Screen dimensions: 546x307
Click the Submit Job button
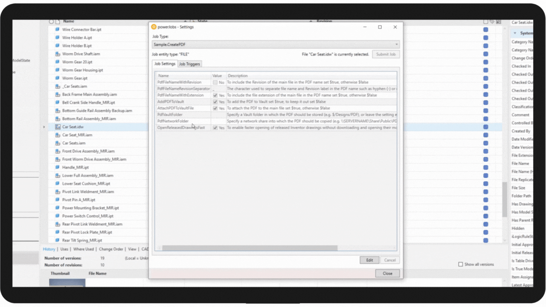386,54
